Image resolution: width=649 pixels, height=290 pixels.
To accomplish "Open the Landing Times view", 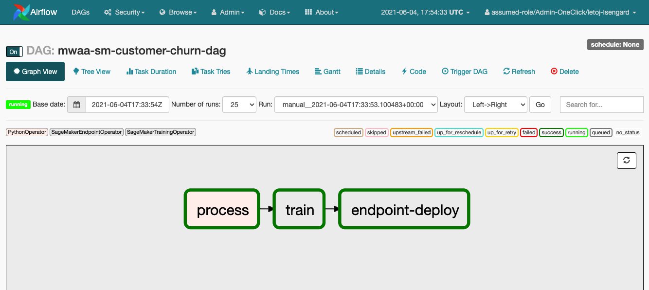I will pyautogui.click(x=273, y=72).
